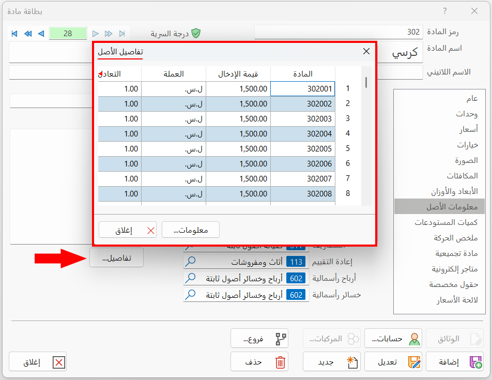Jump forward several records double-arrow
Image resolution: width=492 pixels, height=380 pixels.
click(x=109, y=34)
